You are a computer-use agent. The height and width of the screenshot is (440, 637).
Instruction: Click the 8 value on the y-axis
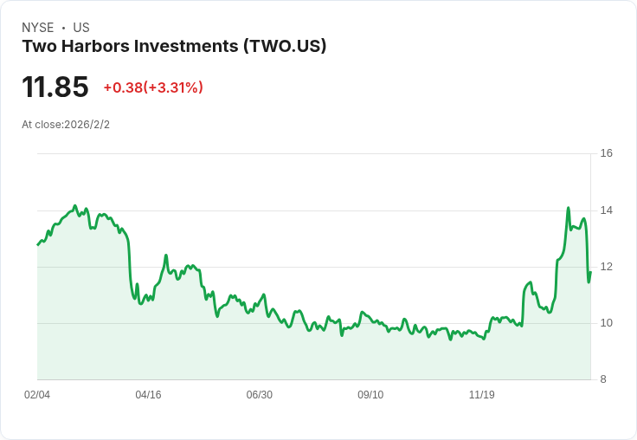coord(604,379)
